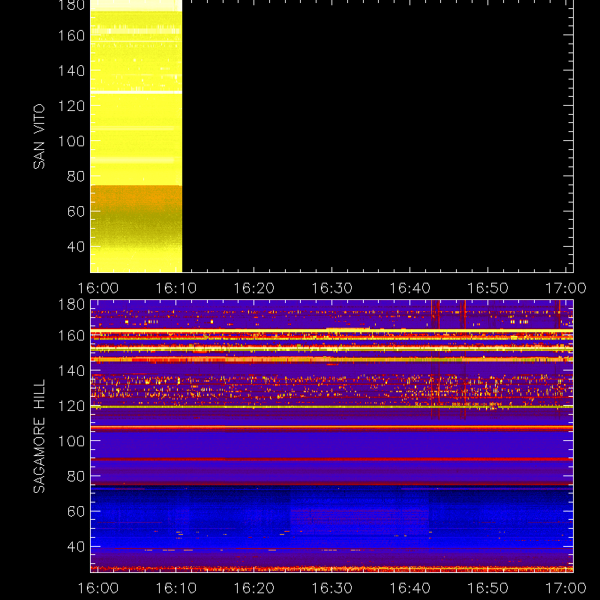Select the 160 tick label in San Vito panel

click(x=71, y=35)
